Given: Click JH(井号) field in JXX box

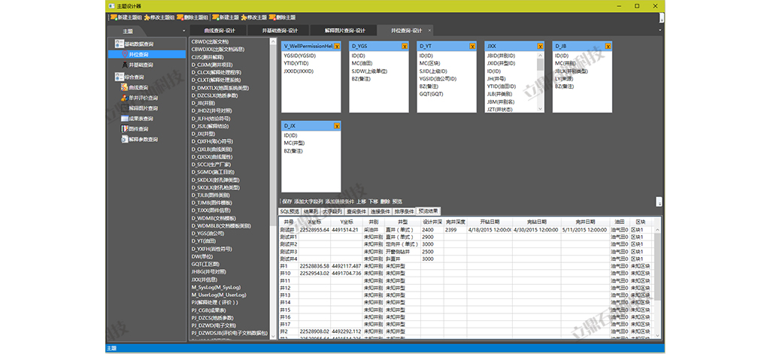Looking at the screenshot, I should coord(496,79).
